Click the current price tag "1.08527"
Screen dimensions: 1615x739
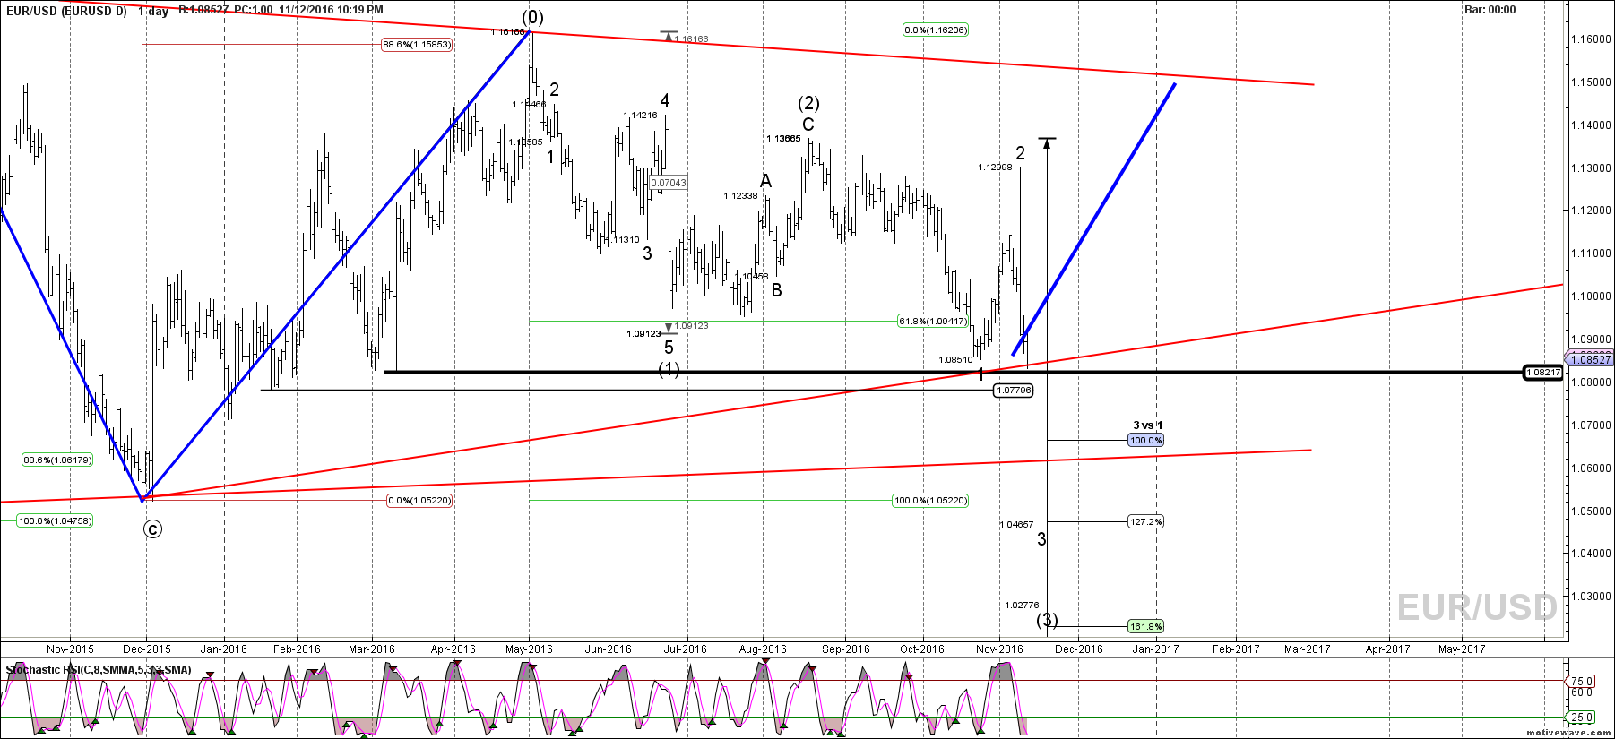pyautogui.click(x=1592, y=359)
